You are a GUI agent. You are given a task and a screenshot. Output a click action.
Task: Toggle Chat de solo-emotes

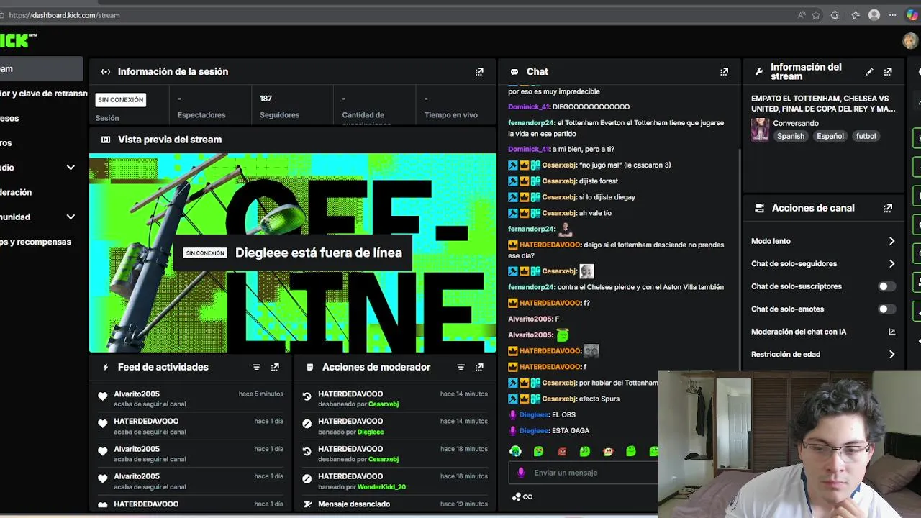coord(886,309)
